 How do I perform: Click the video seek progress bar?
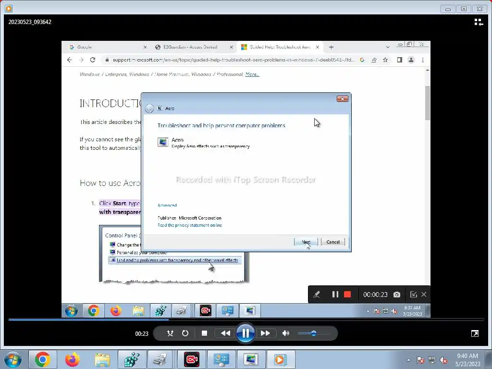[x=246, y=320]
